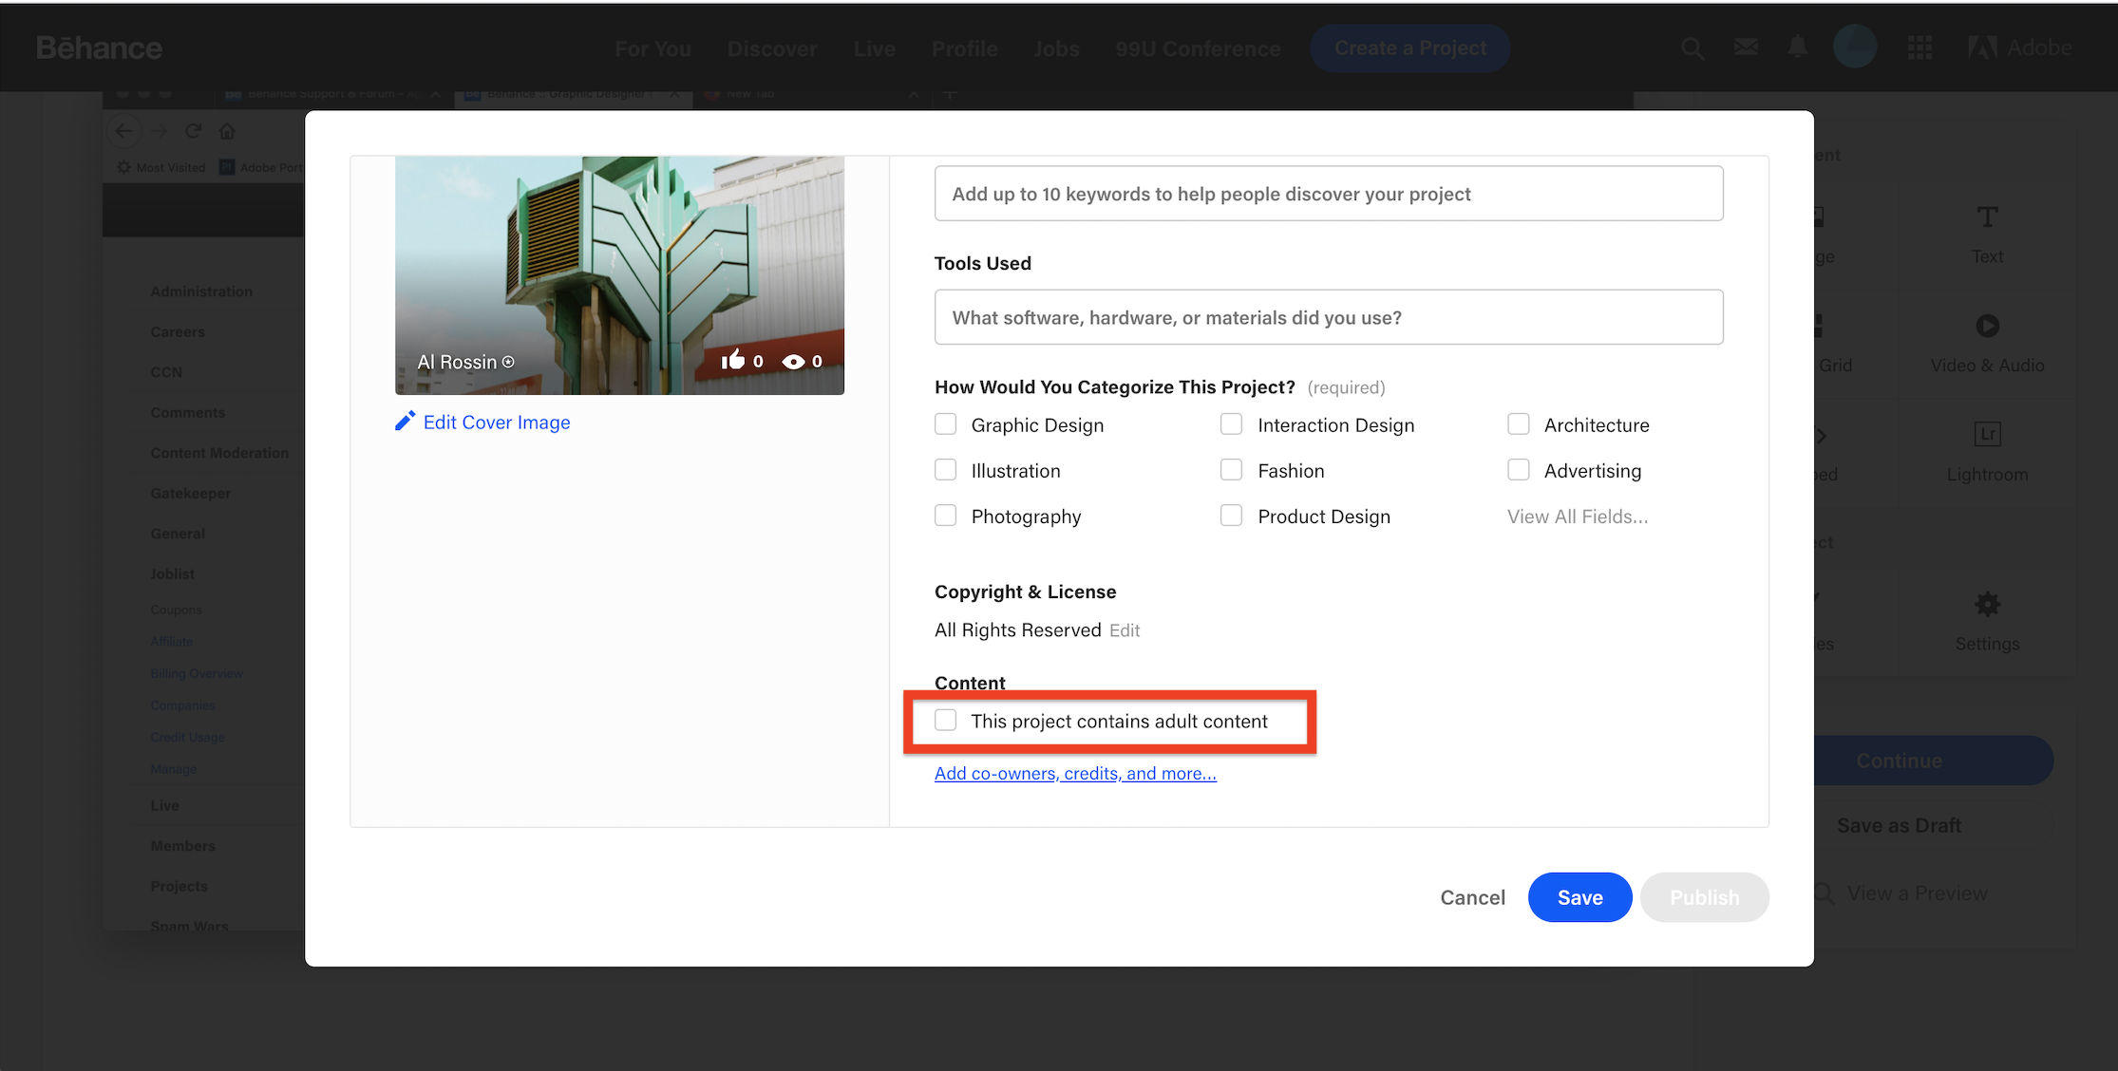This screenshot has width=2118, height=1071.
Task: Click the reload icon in the background browser
Action: 193,131
